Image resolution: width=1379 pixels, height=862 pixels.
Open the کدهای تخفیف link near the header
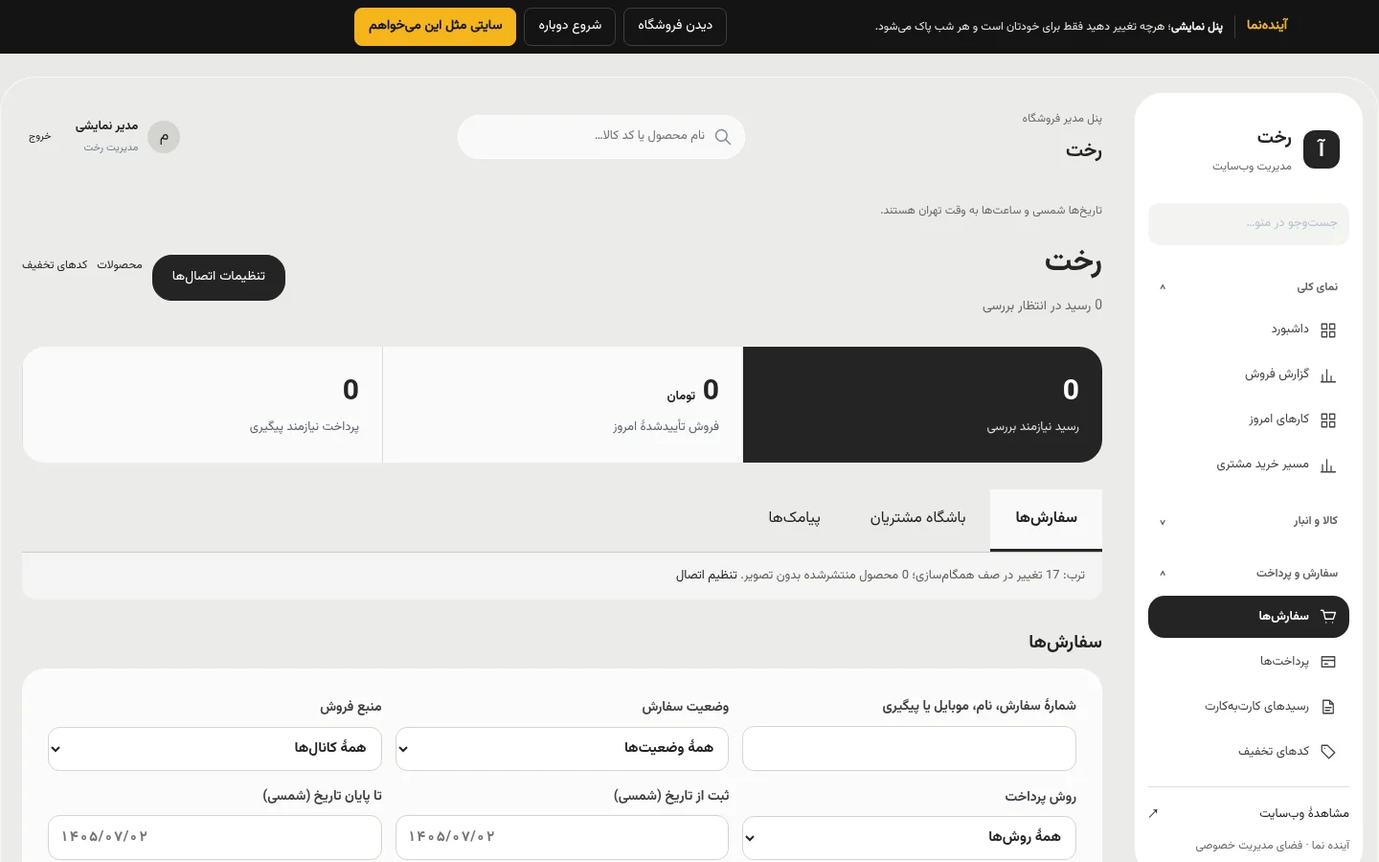click(x=55, y=265)
